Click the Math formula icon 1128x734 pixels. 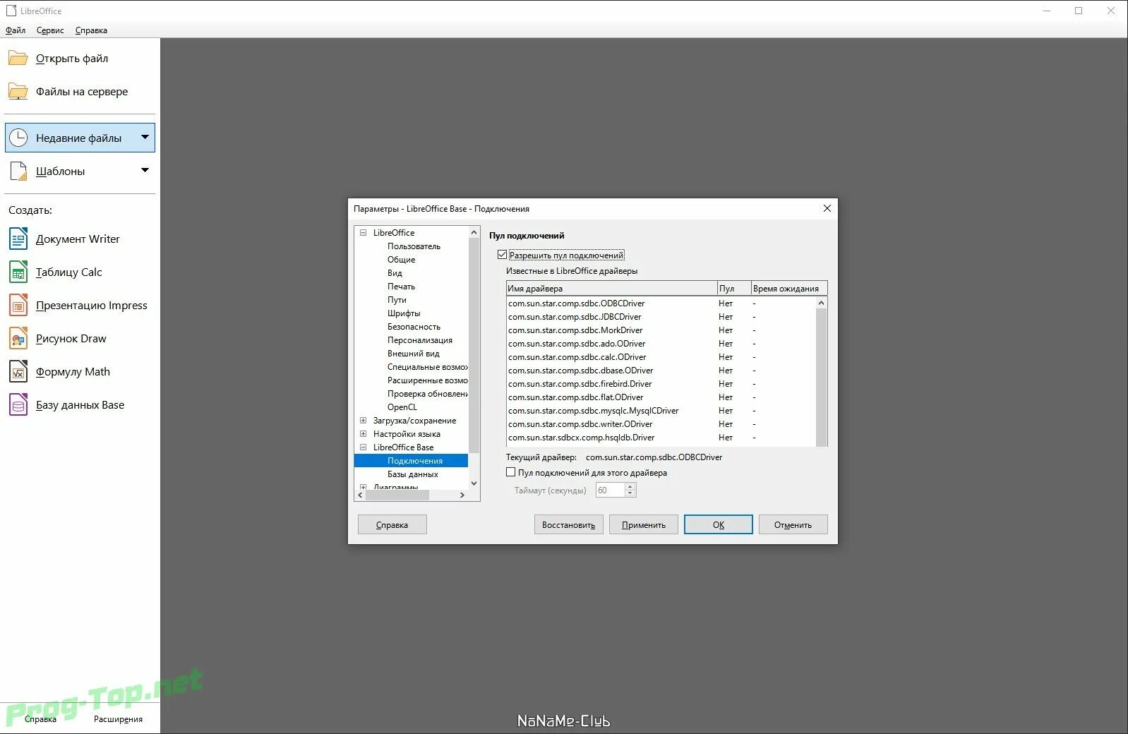pyautogui.click(x=18, y=371)
